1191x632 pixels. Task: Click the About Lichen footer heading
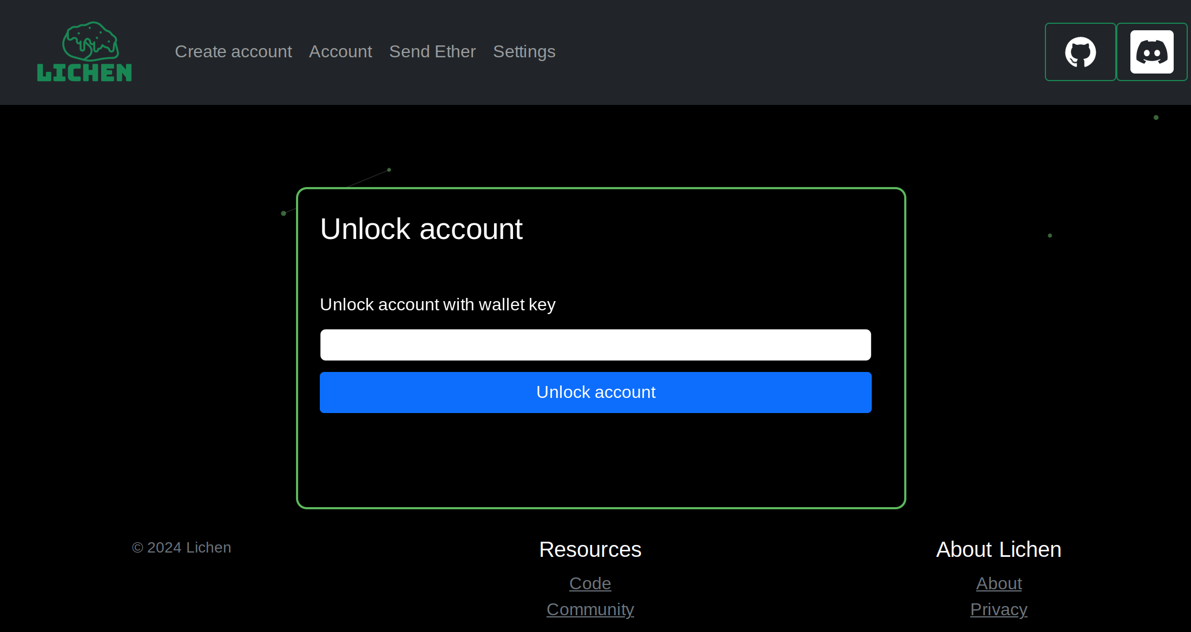(998, 550)
